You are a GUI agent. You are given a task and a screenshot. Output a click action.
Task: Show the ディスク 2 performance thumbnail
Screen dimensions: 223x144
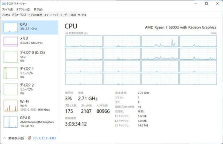pyautogui.click(x=10, y=89)
